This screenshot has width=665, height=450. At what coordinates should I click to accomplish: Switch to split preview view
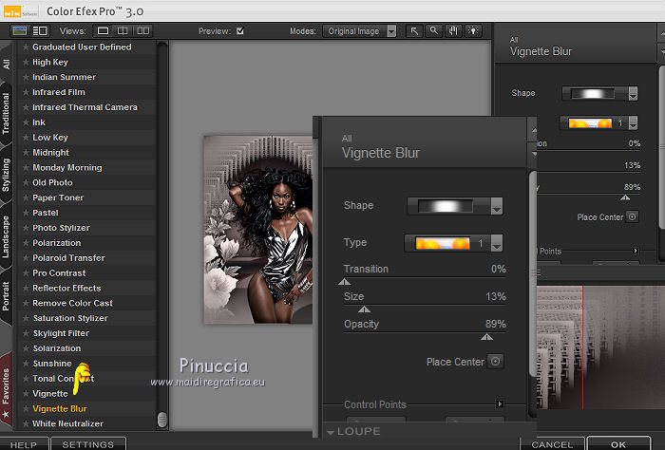(123, 31)
